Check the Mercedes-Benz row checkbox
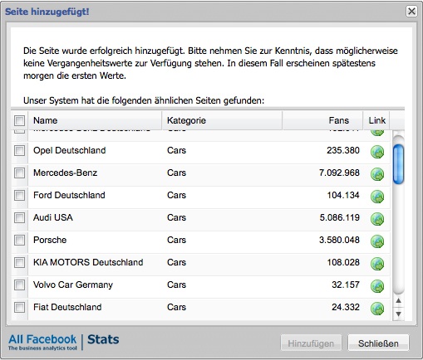This screenshot has height=360, width=423. tap(19, 173)
